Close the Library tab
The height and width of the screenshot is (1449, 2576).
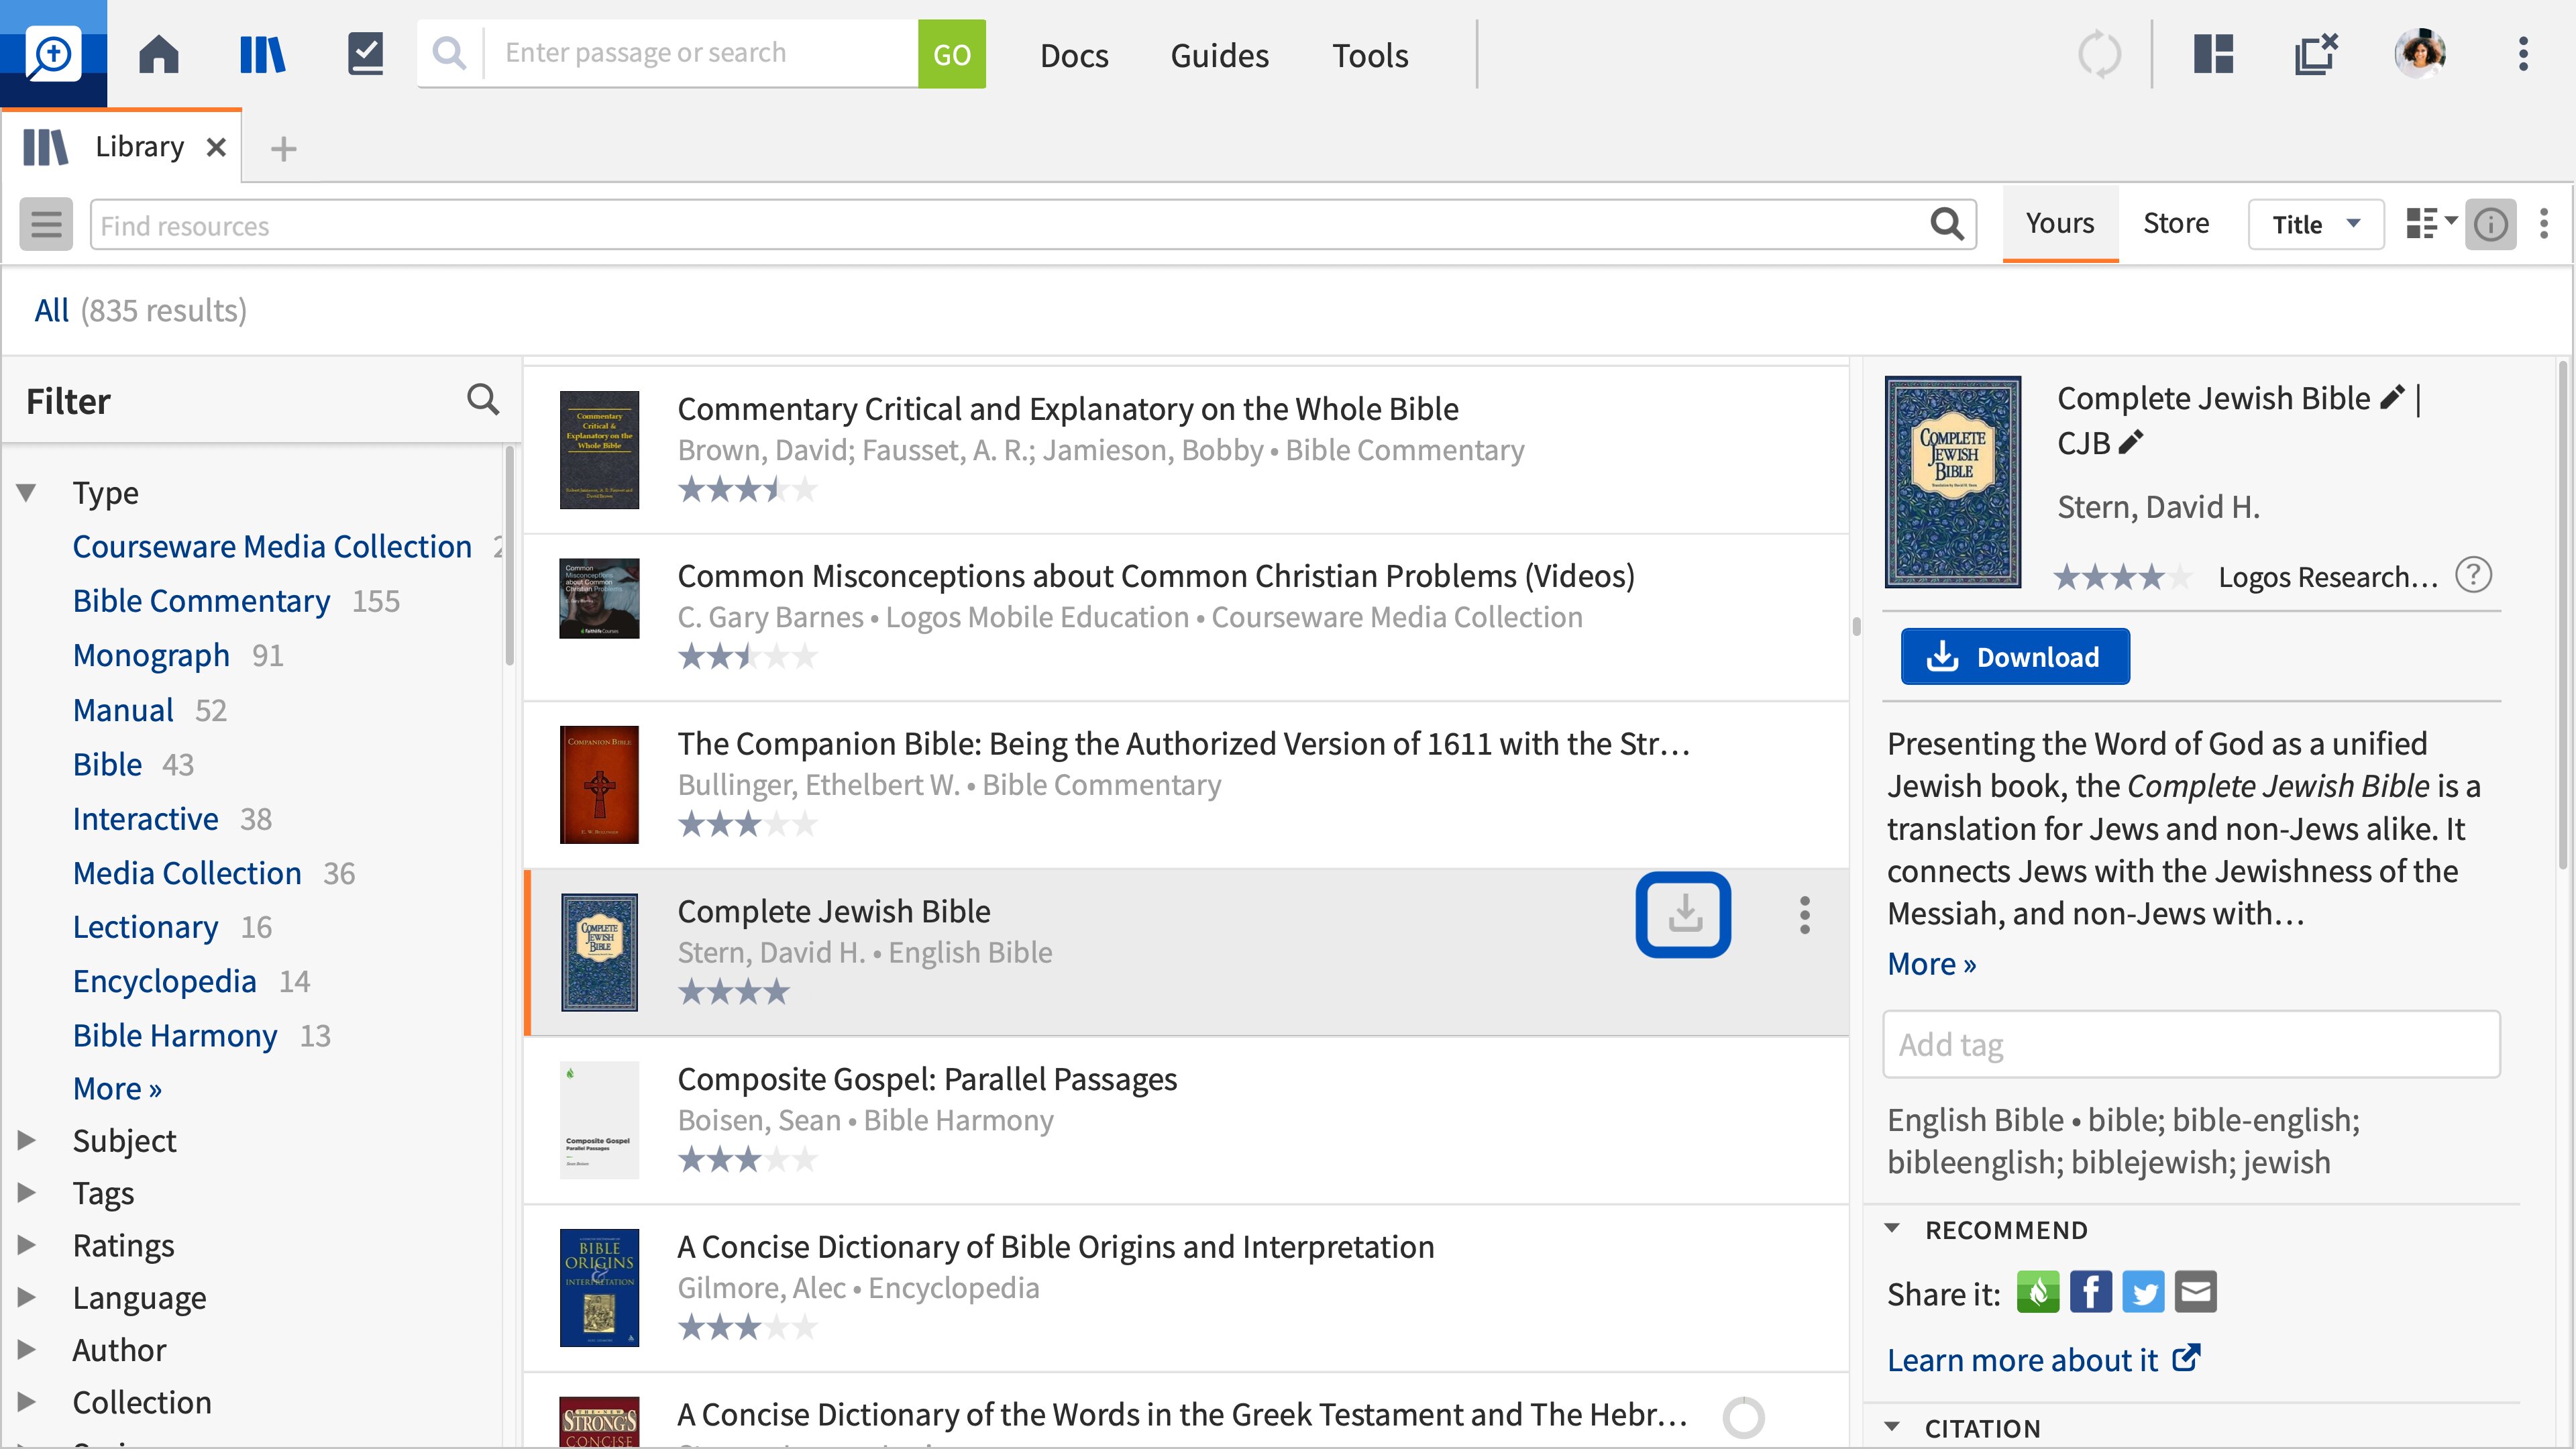(216, 147)
